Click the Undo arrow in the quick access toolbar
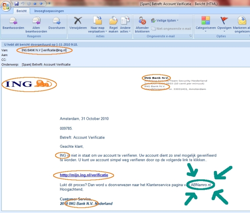Viewport: 250px width, 213px height. [23, 4]
